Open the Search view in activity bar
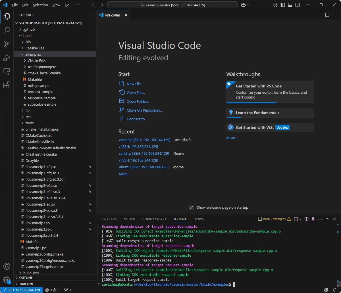This screenshot has height=293, width=341. 7,30
